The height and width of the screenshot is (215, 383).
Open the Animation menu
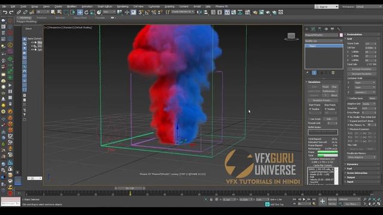click(x=87, y=7)
